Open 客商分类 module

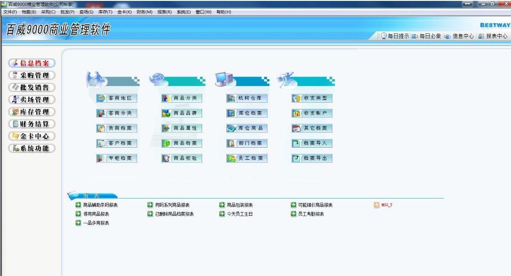tap(117, 113)
